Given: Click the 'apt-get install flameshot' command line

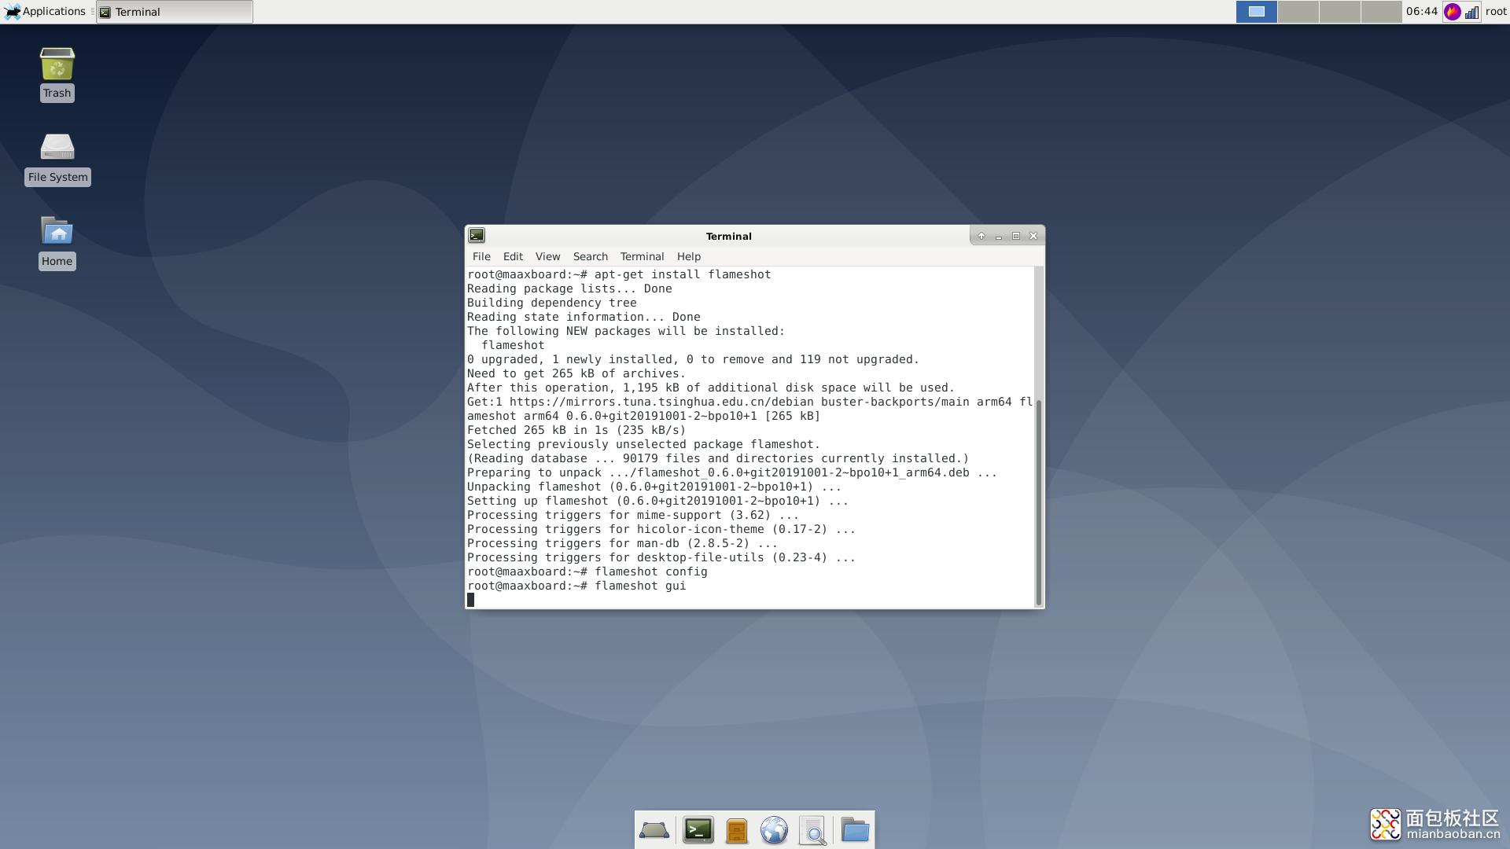Looking at the screenshot, I should point(619,274).
